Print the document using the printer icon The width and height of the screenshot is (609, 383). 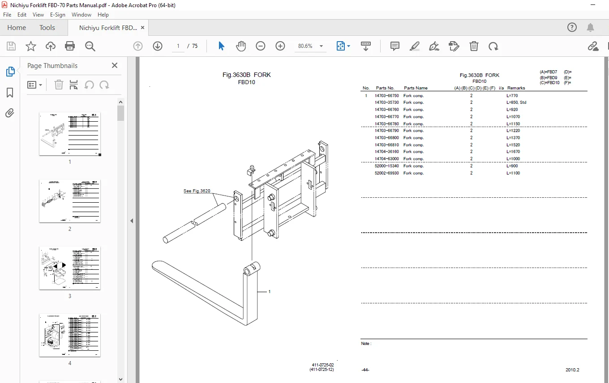tap(70, 46)
